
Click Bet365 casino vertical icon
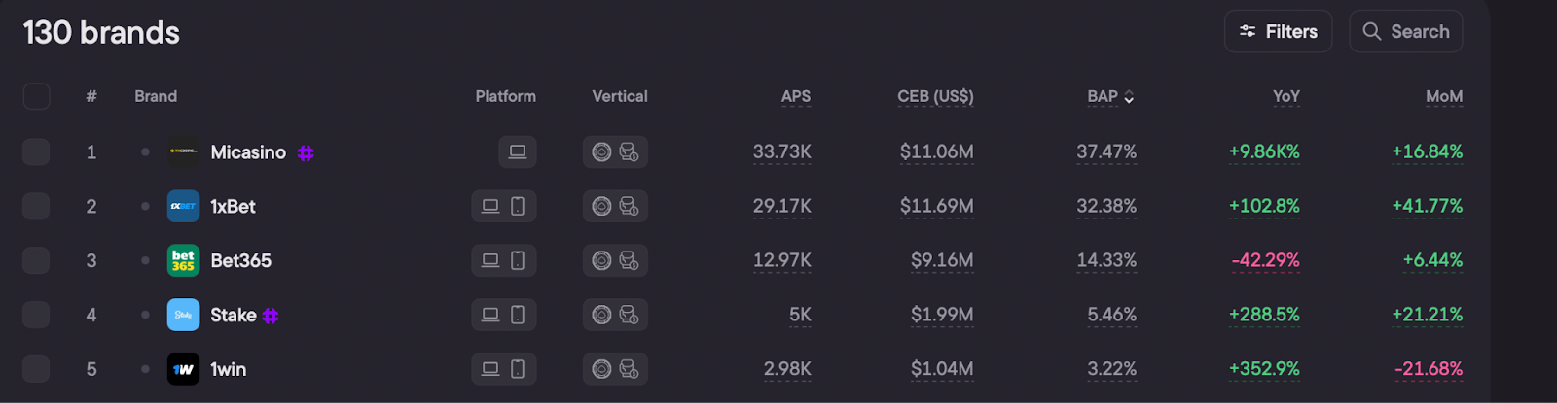pos(602,260)
